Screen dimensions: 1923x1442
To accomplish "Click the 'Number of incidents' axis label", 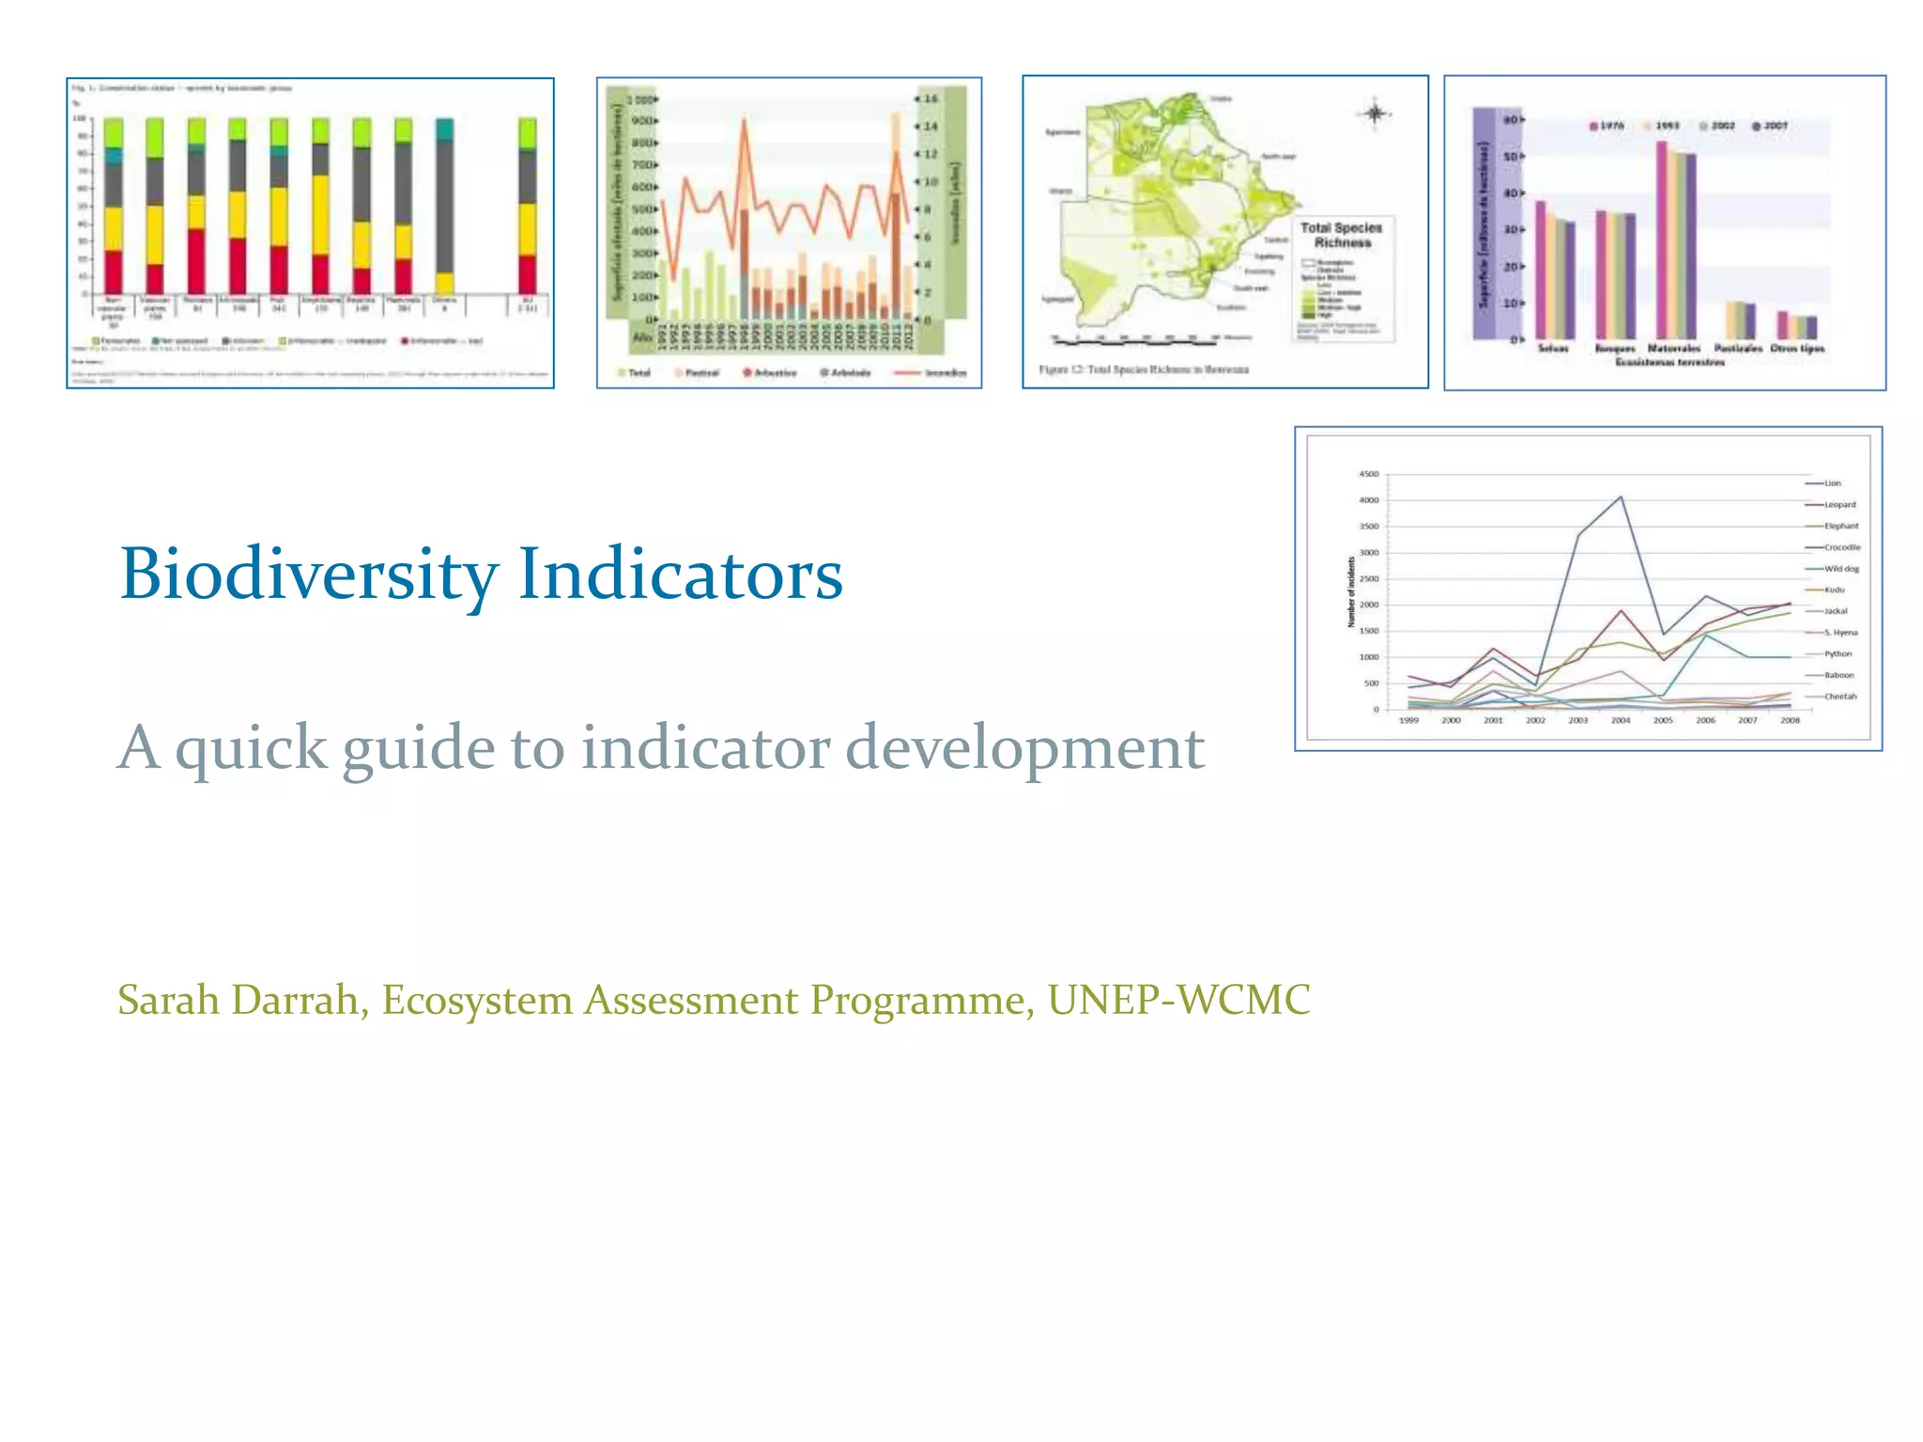I will (x=1352, y=591).
